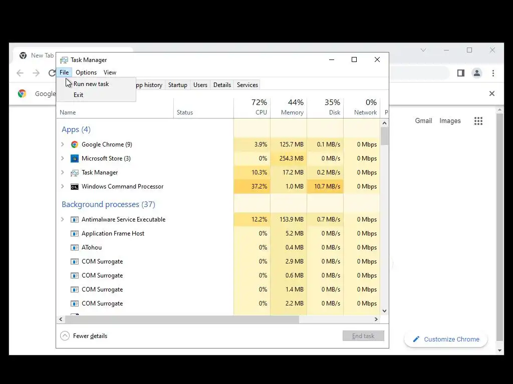Click the 37.2% CPU cell
The height and width of the screenshot is (384, 513).
[x=252, y=186]
